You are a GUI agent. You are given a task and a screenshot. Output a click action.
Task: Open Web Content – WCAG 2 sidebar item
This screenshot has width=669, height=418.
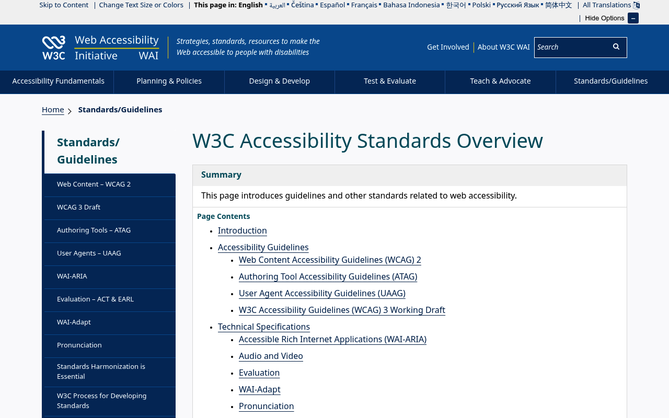[x=110, y=185]
